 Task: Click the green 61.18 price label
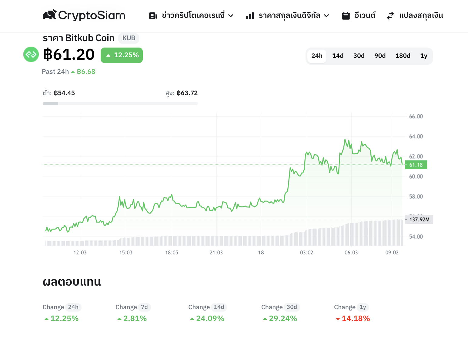click(416, 165)
